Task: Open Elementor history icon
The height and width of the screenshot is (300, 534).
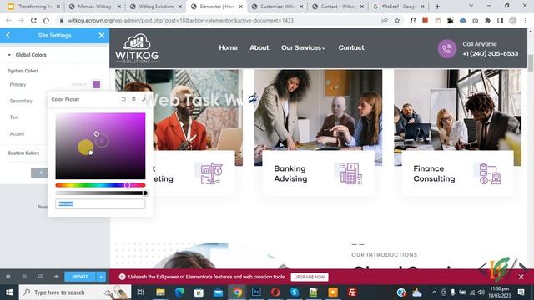Action: pos(24,277)
